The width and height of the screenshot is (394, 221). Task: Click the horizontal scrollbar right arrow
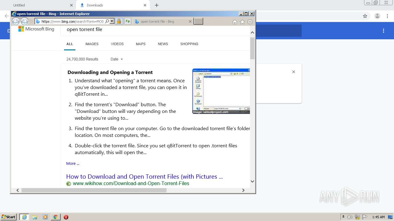pyautogui.click(x=243, y=190)
